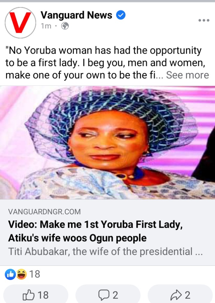Screen dimensions: 215x303
Task: Open Vanguard News profile picture
Action: tap(20, 22)
